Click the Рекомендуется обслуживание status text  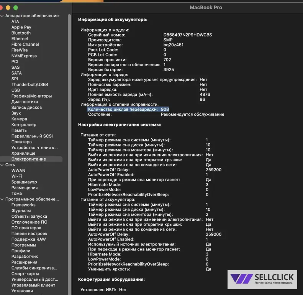[193, 114]
